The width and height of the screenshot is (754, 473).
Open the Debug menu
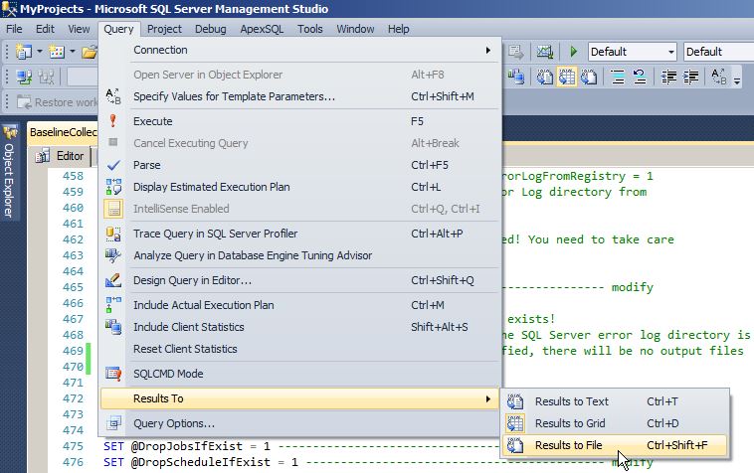(x=210, y=29)
